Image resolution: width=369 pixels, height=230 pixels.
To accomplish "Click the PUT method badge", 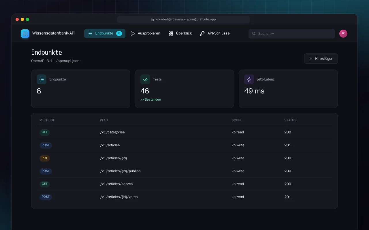I will pos(45,158).
